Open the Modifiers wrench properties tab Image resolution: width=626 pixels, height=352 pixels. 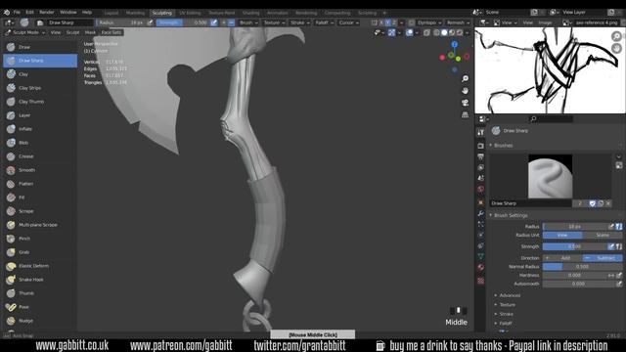pyautogui.click(x=480, y=213)
